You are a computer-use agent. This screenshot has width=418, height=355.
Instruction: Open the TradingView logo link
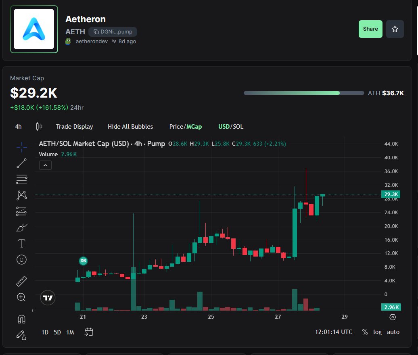[48, 298]
